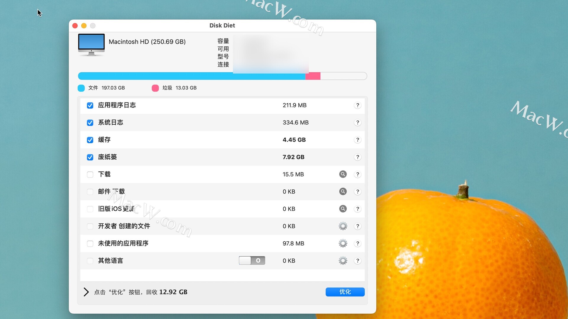Click the 211.9 MB size value
Viewport: 568px width, 319px height.
294,105
